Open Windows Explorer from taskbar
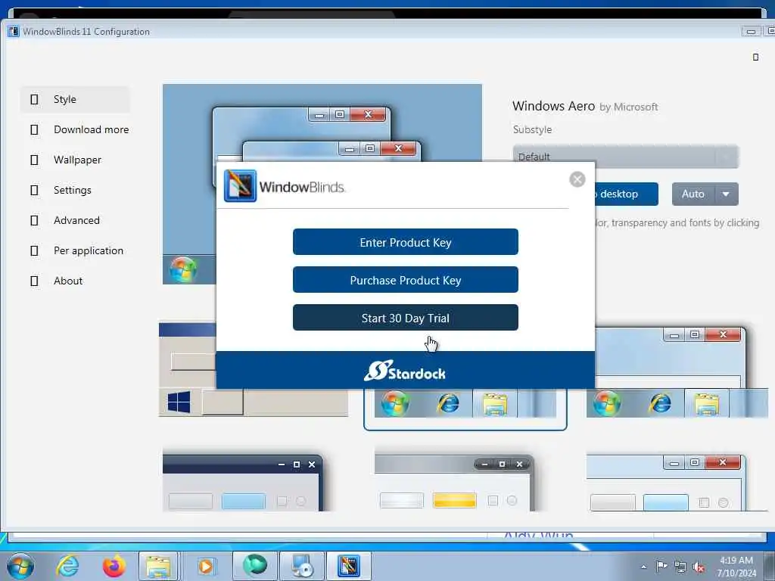The width and height of the screenshot is (775, 581). point(157,566)
